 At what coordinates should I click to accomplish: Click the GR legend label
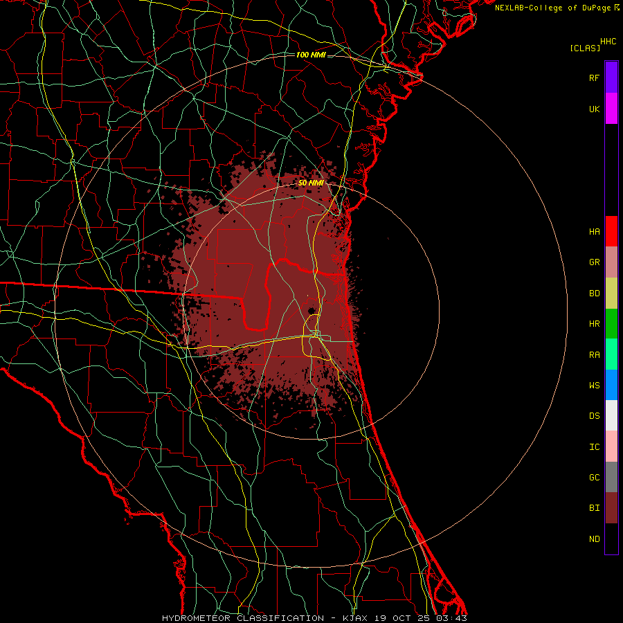595,262
